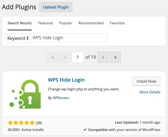Click the Upload Plugin button
168x137 pixels.
coord(56,7)
